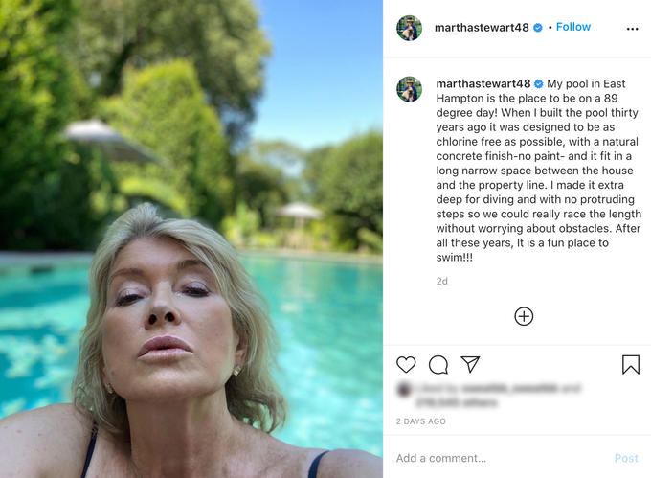651x478 pixels.
Task: Open the blurred liked-by others list
Action: (456, 402)
